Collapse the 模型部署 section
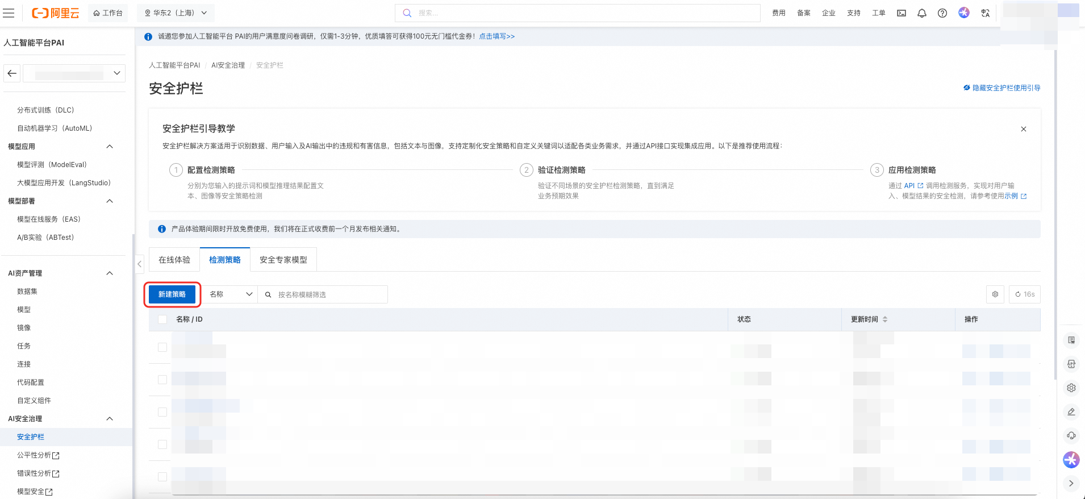The height and width of the screenshot is (499, 1085). pos(110,201)
